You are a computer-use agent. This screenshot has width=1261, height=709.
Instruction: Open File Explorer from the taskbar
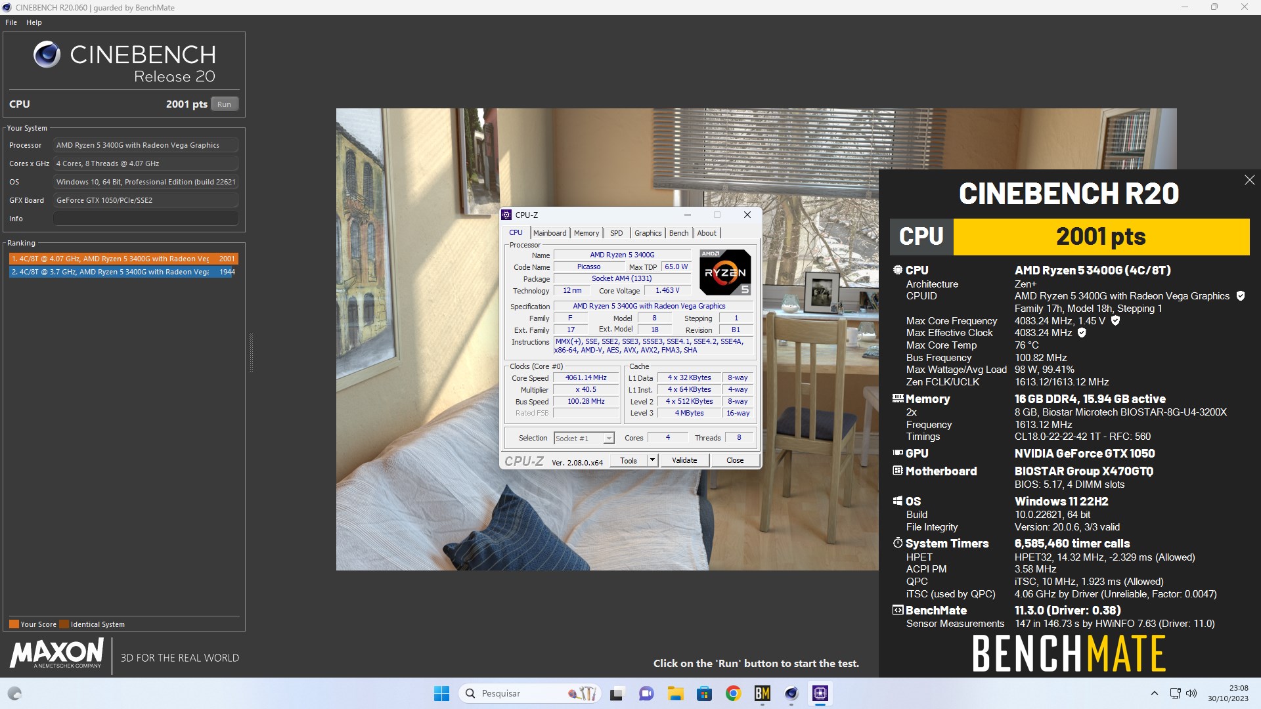tap(675, 693)
